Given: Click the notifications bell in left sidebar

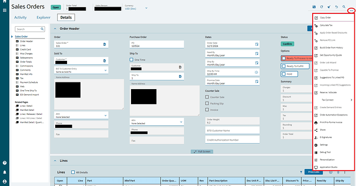Looking at the screenshot, I should point(5,172).
